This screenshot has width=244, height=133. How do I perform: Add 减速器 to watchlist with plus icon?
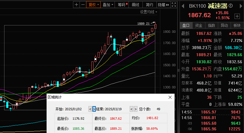coord(237,16)
